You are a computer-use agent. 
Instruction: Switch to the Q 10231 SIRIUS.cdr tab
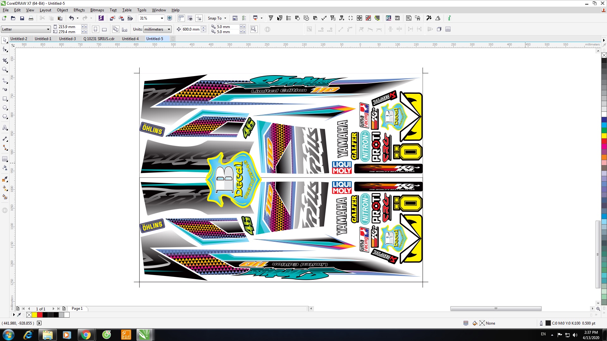pos(99,39)
